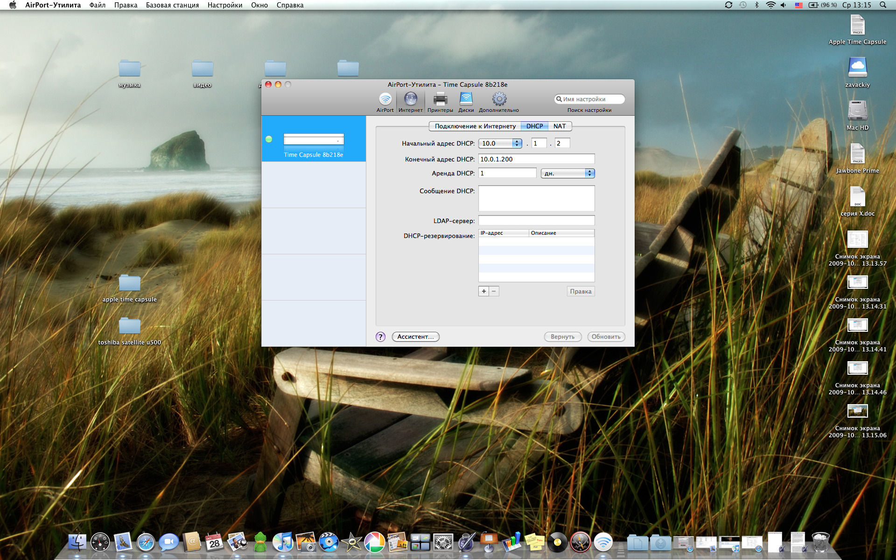Open the AirPort toolbar section
Viewport: 896px width, 560px height.
[385, 102]
